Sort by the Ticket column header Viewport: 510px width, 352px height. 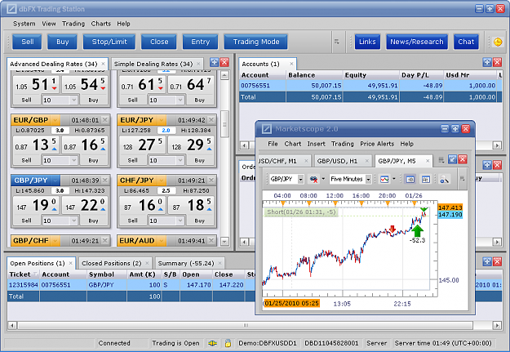23,274
